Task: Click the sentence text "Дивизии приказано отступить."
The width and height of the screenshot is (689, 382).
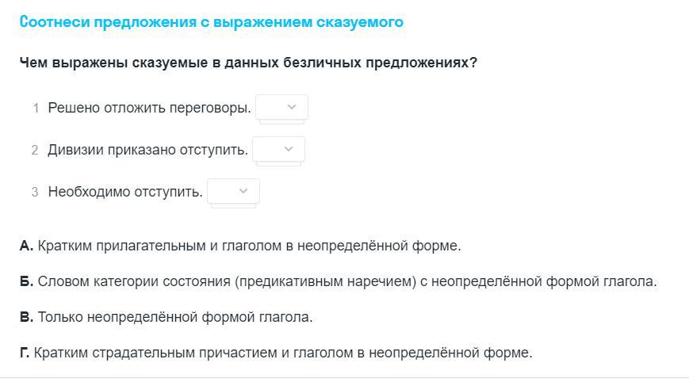Action: [x=148, y=150]
